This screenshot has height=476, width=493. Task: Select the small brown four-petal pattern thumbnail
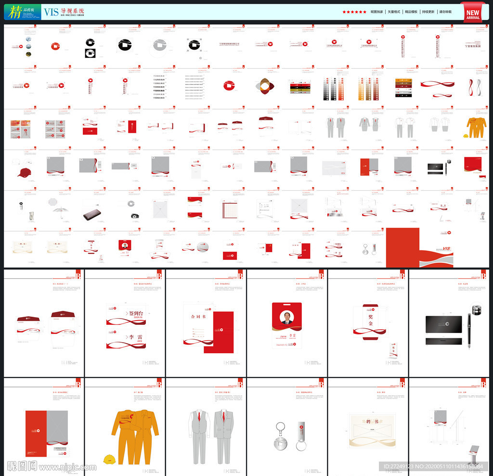click(x=264, y=87)
